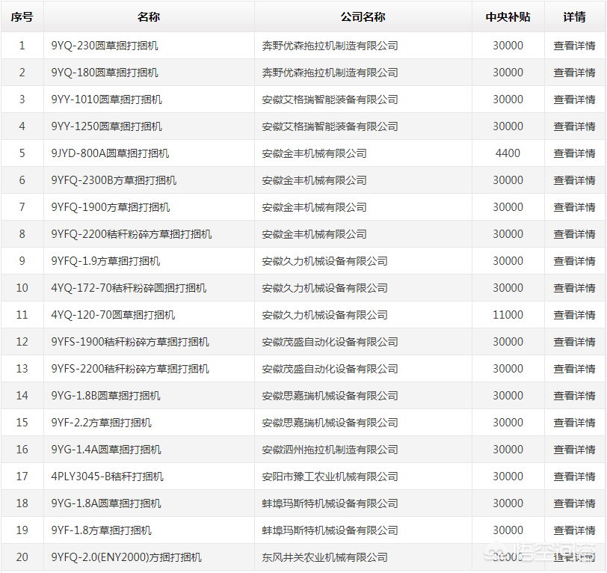Select the name 9YFQ-2.0(ENY2000)方捆打捆机
Image resolution: width=607 pixels, height=573 pixels.
pyautogui.click(x=126, y=557)
